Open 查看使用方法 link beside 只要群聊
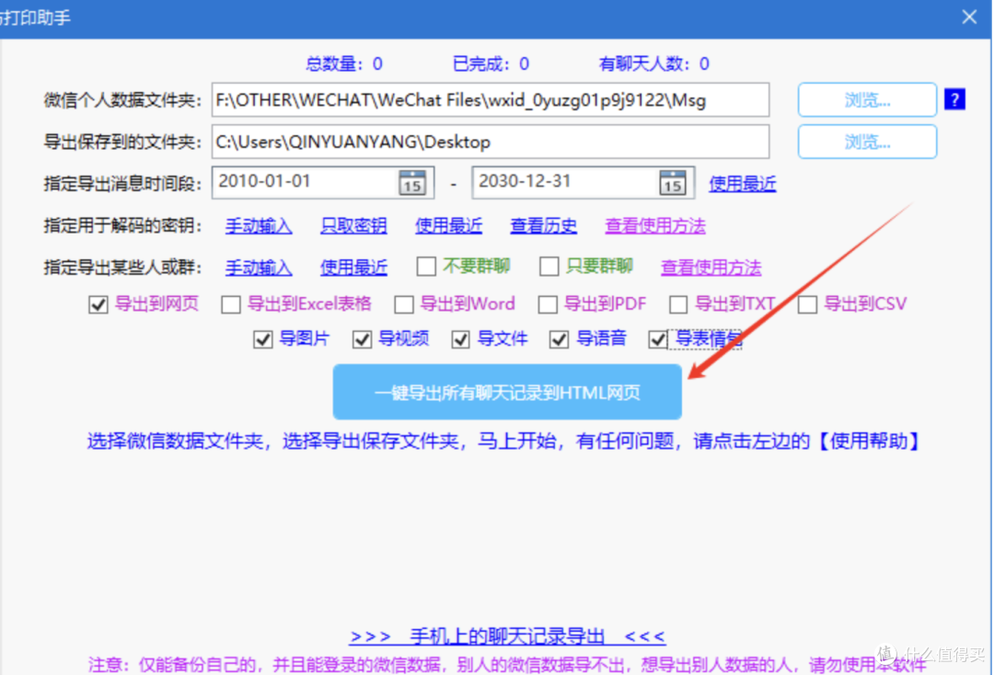994x675 pixels. [x=711, y=268]
